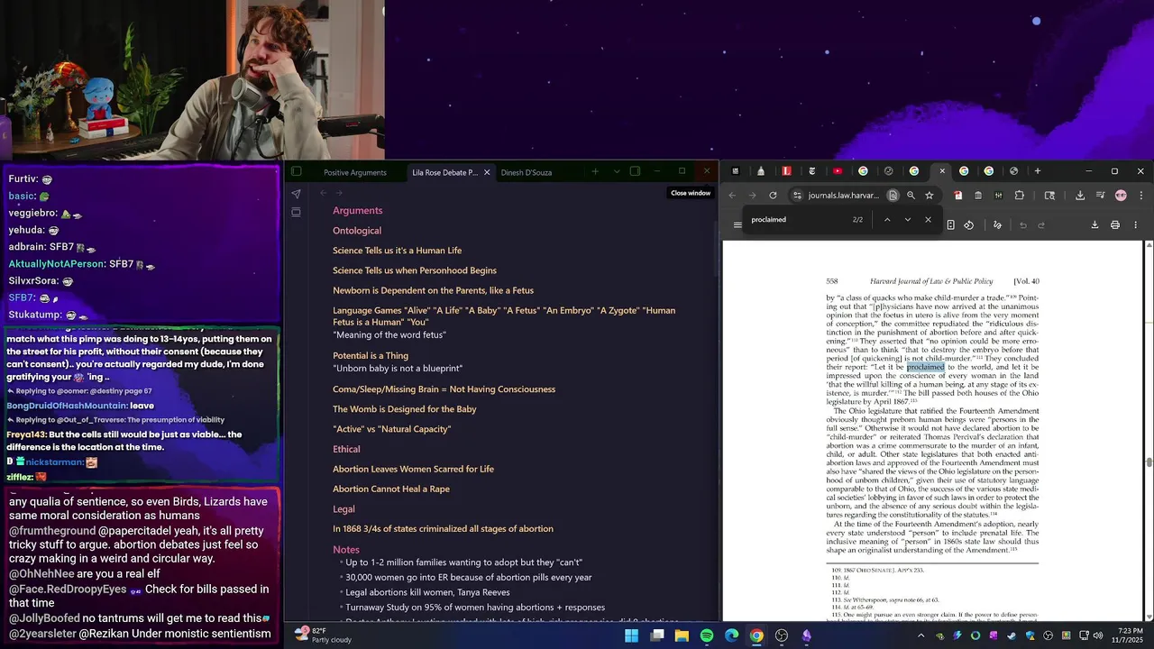Click the Arguments heading

pos(357,210)
